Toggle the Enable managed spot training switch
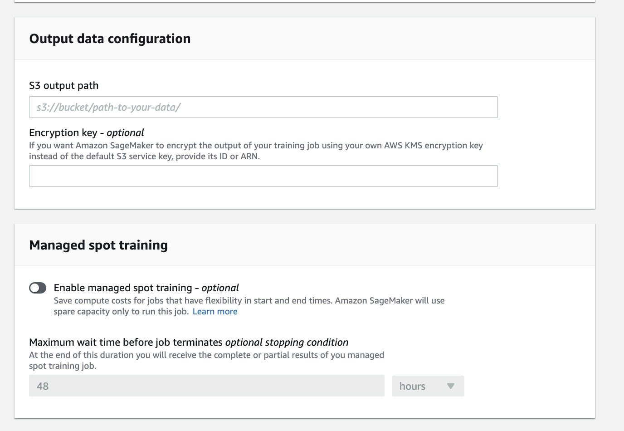The width and height of the screenshot is (624, 431). click(x=38, y=288)
